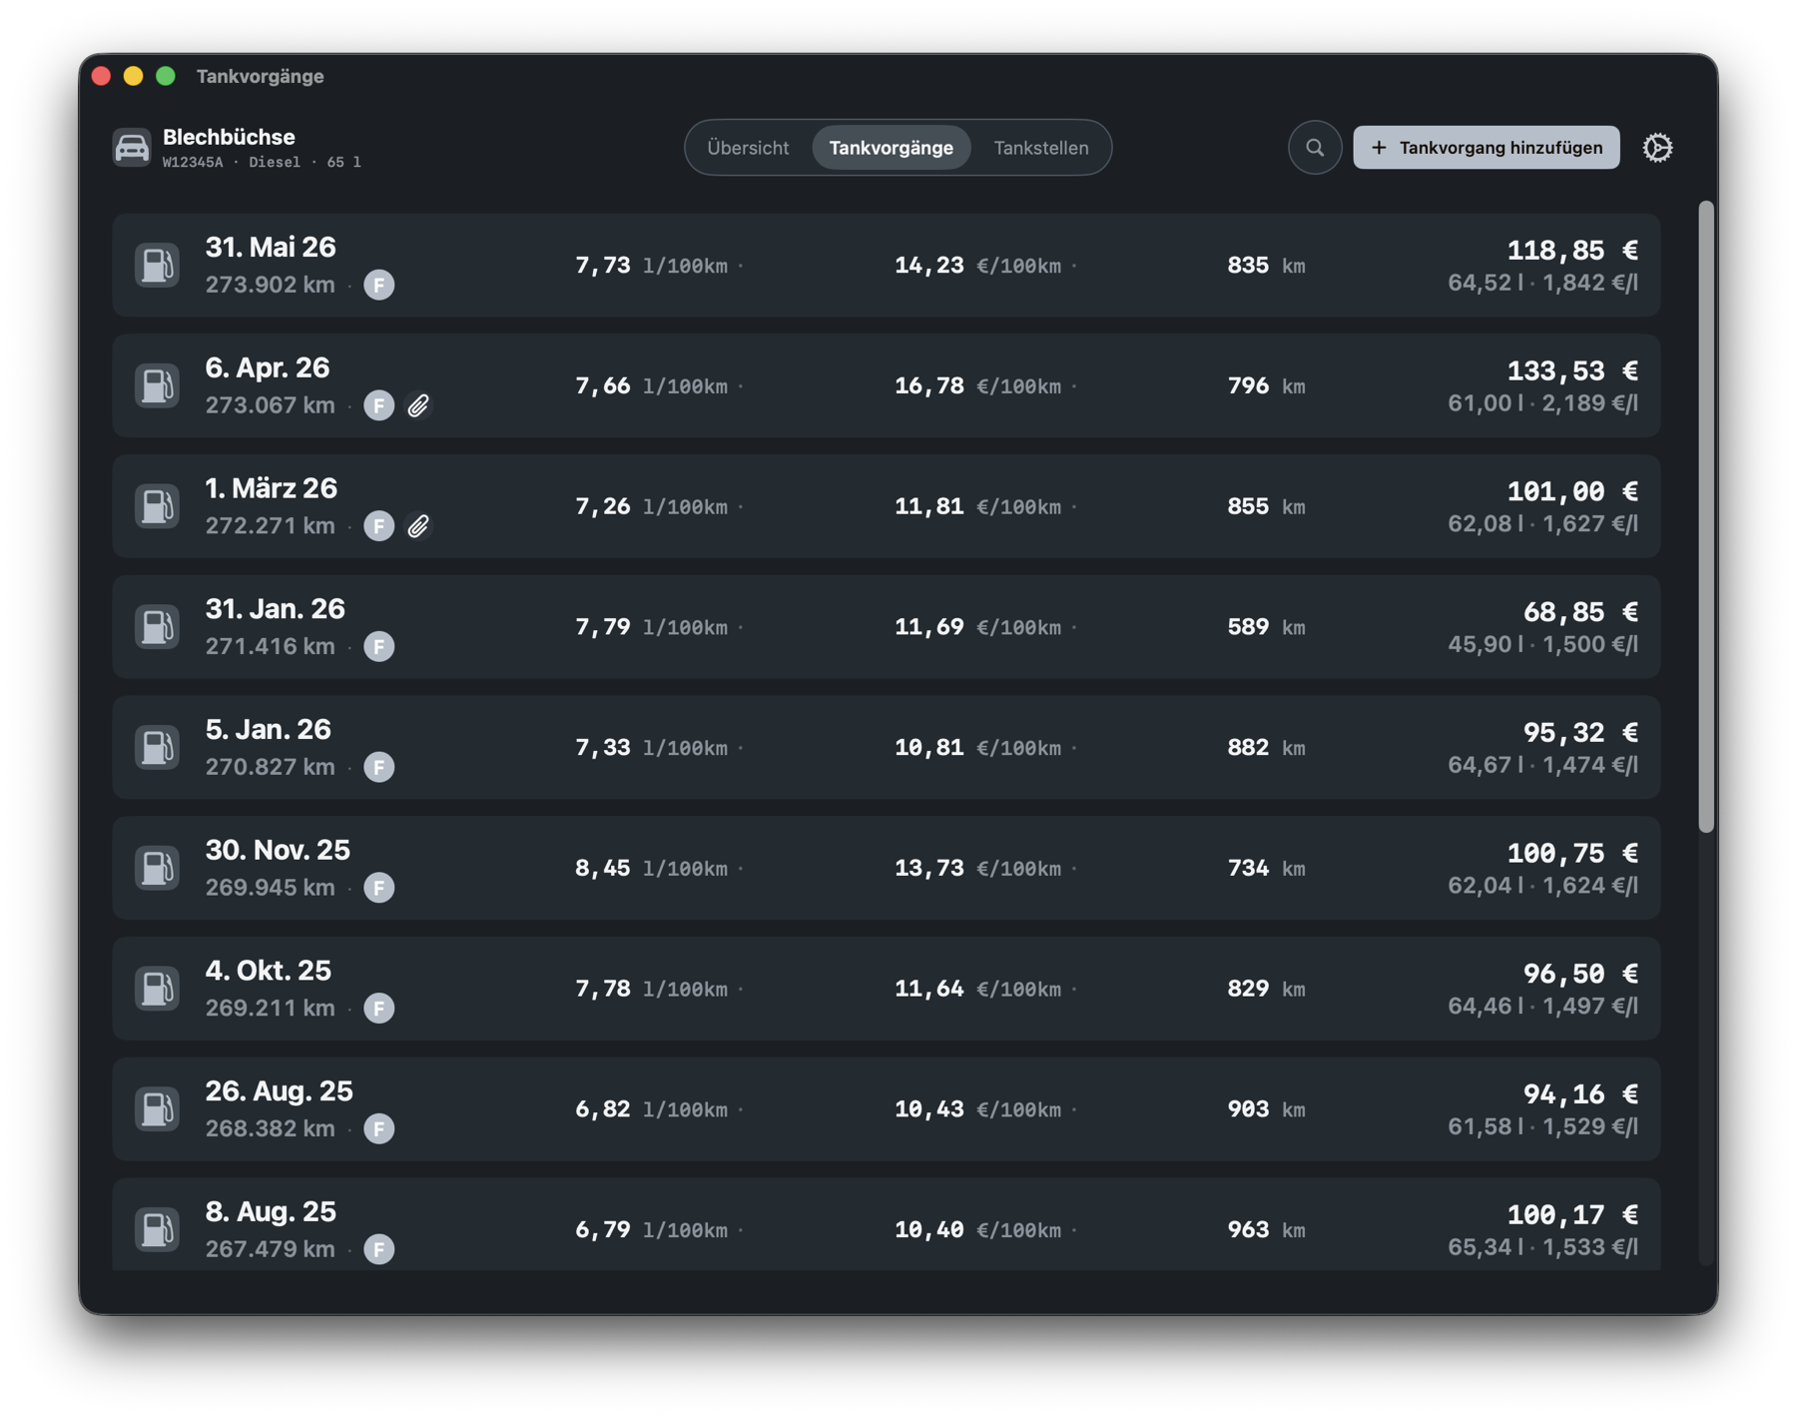Click fuel pump icon of 31. Jan. 26 entry

click(158, 627)
